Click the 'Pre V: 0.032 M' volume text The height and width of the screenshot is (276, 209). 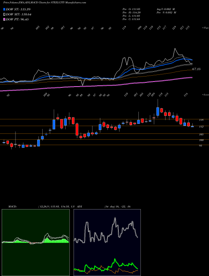pyautogui.click(x=166, y=13)
